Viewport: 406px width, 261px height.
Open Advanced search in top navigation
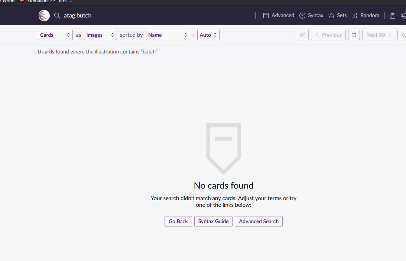279,16
